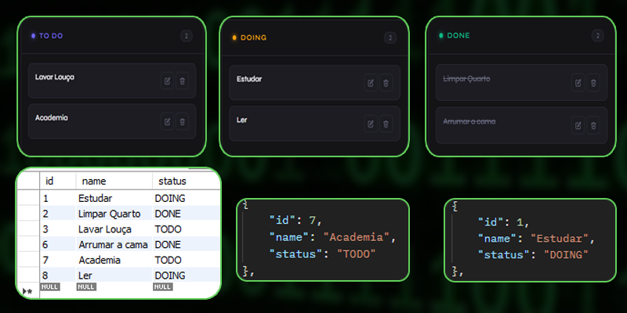Delete the Limpar Quarto task

[593, 83]
